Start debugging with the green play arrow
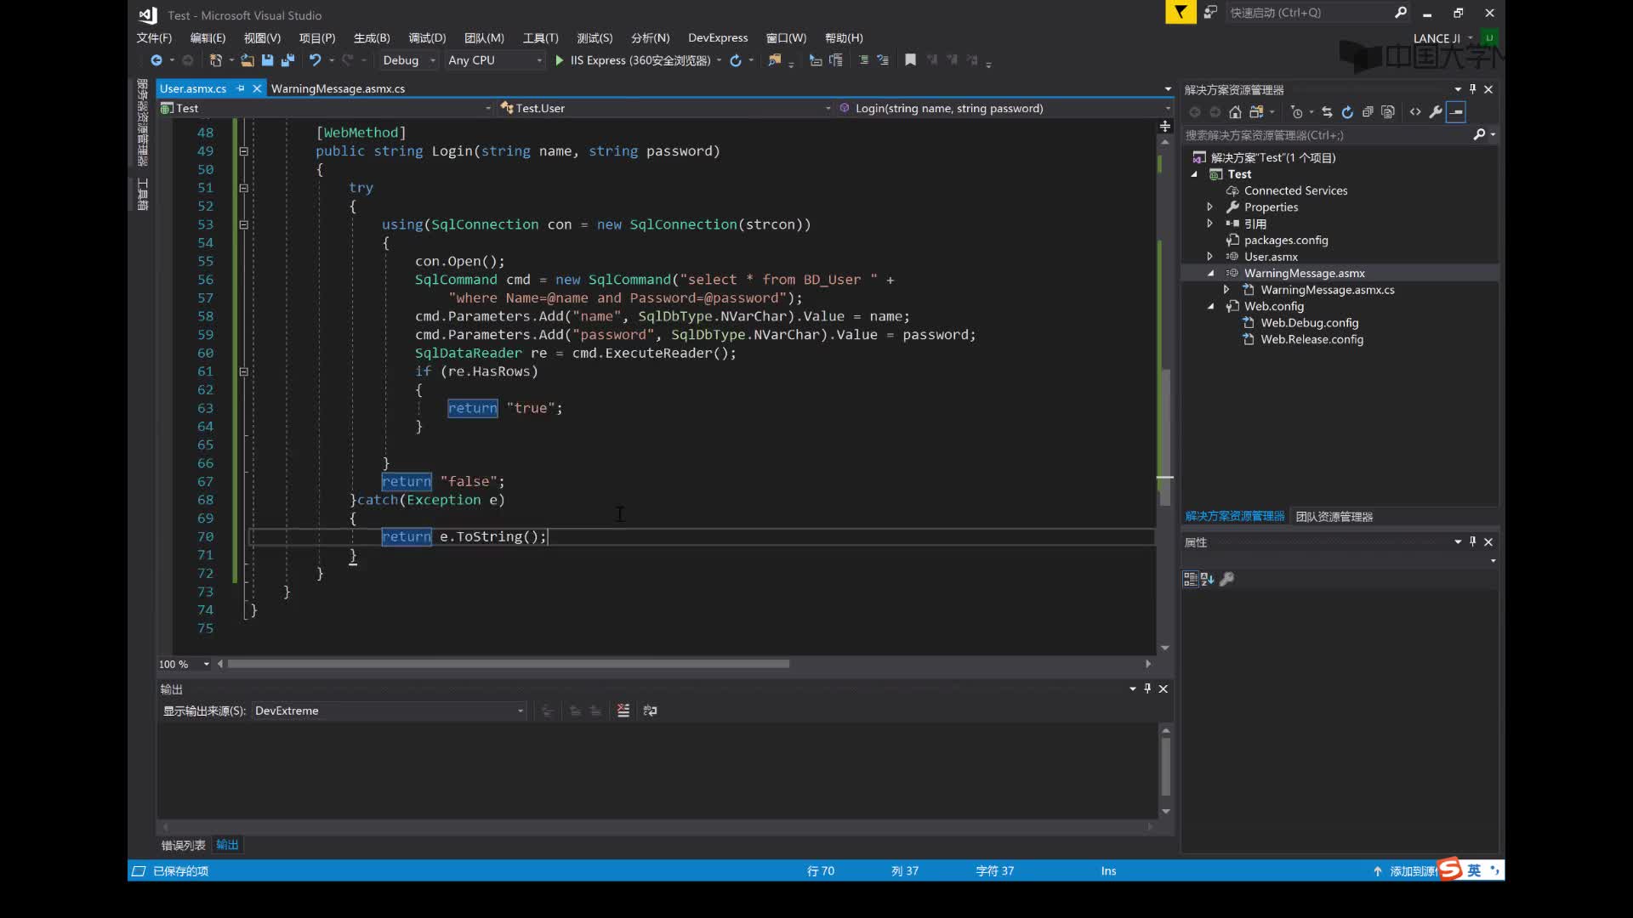Viewport: 1633px width, 918px height. point(559,60)
